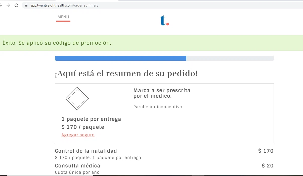The width and height of the screenshot is (303, 176).
Task: Select '$ 170 / paquete, 1 paquete por entrega'
Action: [98, 158]
